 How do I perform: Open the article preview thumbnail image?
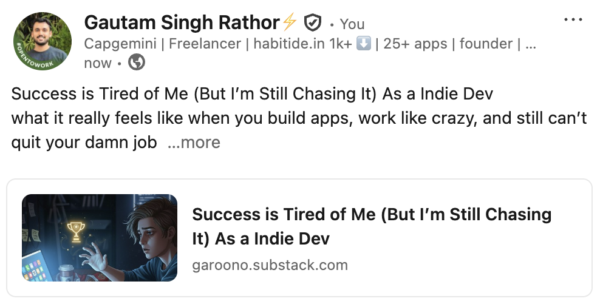(x=100, y=238)
